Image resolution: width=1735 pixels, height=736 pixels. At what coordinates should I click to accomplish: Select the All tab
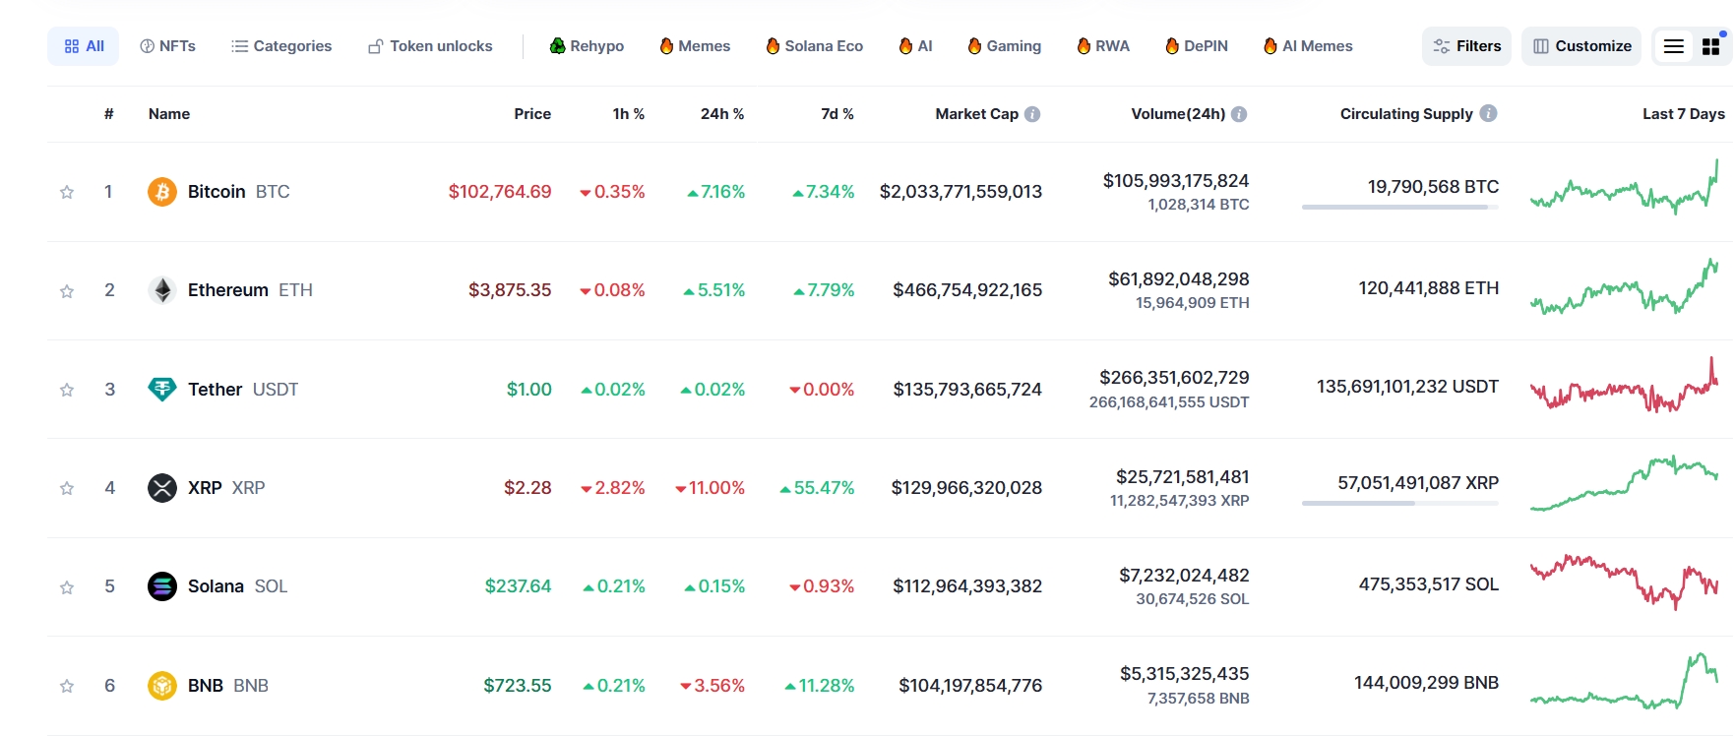[x=84, y=46]
